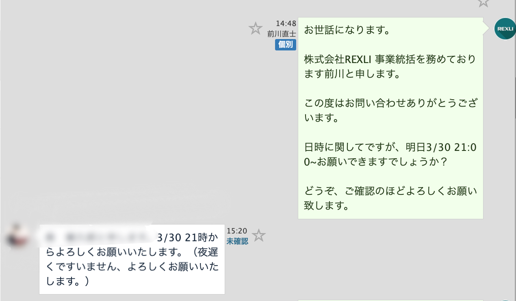Click the 15:20 timestamp
The height and width of the screenshot is (301, 516).
pos(237,231)
